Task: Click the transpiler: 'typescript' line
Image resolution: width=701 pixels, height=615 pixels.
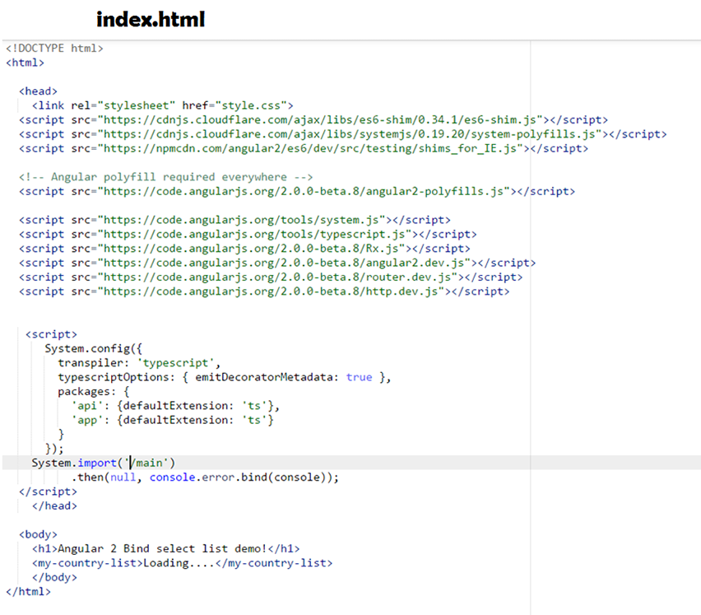Action: pyautogui.click(x=139, y=363)
